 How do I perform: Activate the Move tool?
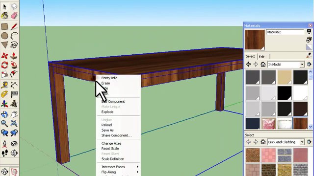tap(4, 56)
